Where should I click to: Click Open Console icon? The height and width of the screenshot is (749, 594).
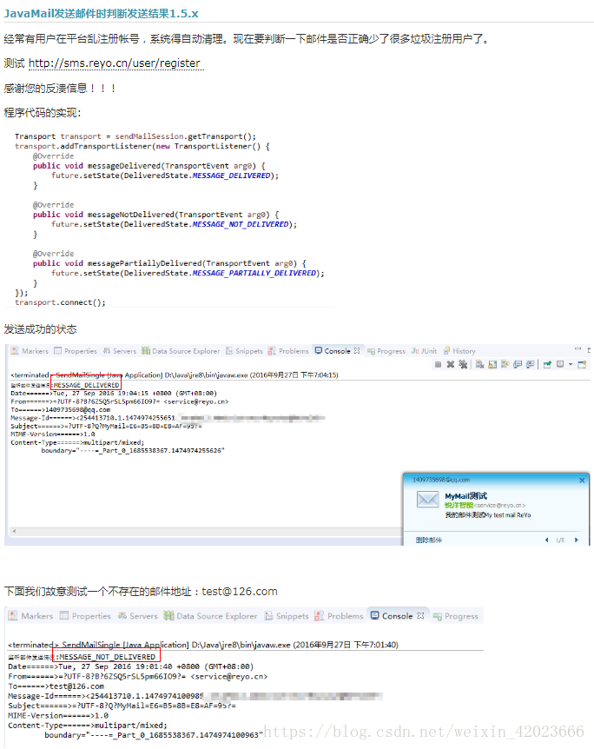582,364
